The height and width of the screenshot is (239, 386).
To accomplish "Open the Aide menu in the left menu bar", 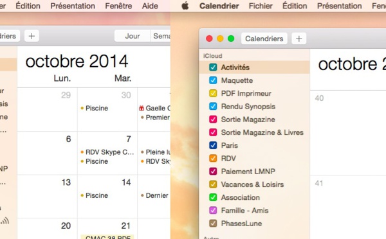I will point(150,6).
